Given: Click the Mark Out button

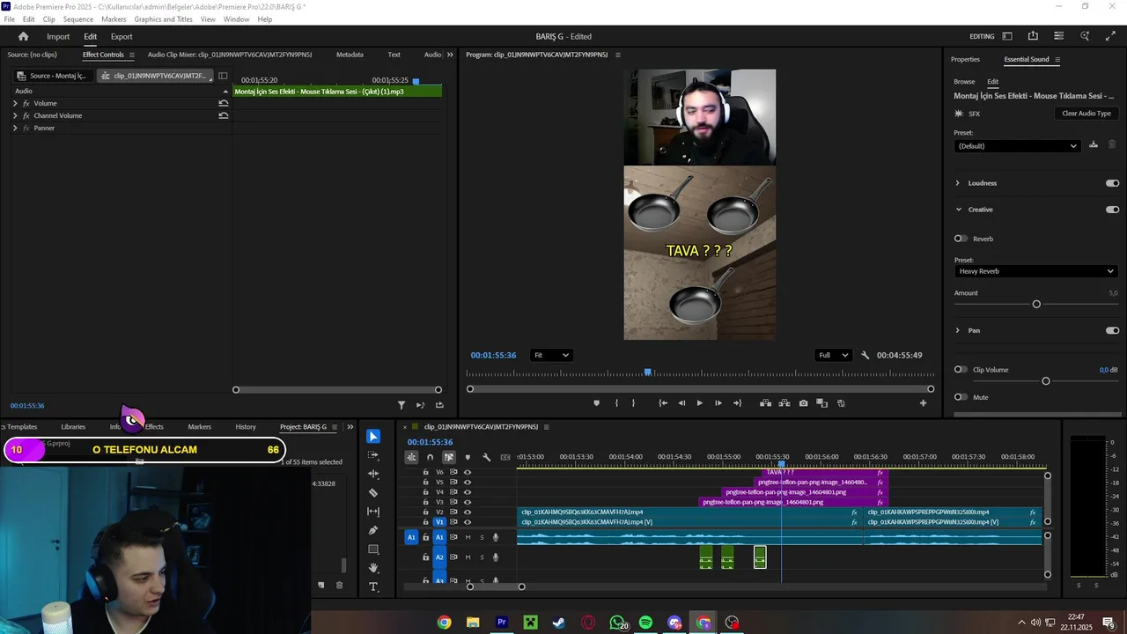Looking at the screenshot, I should tap(633, 403).
